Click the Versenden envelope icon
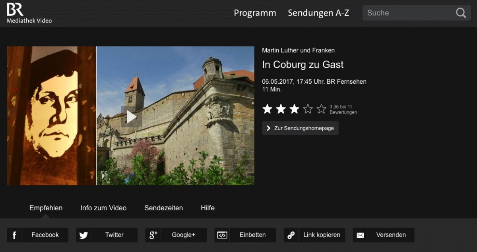Viewport: 477px width, 252px height. click(360, 235)
